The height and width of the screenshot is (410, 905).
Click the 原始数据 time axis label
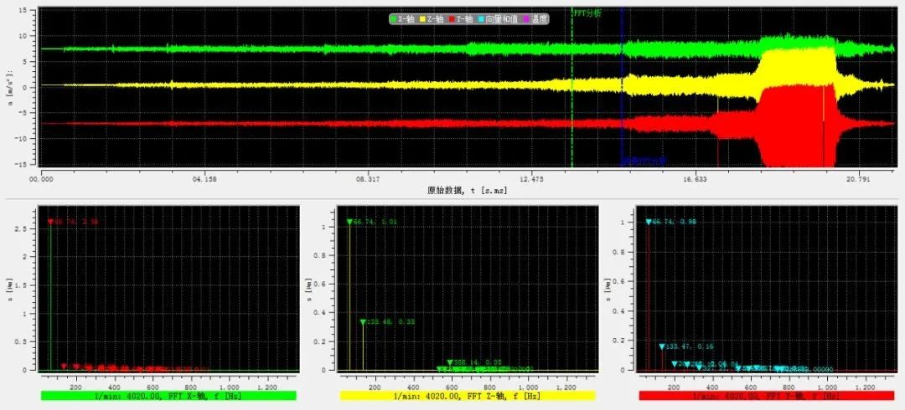pos(467,191)
